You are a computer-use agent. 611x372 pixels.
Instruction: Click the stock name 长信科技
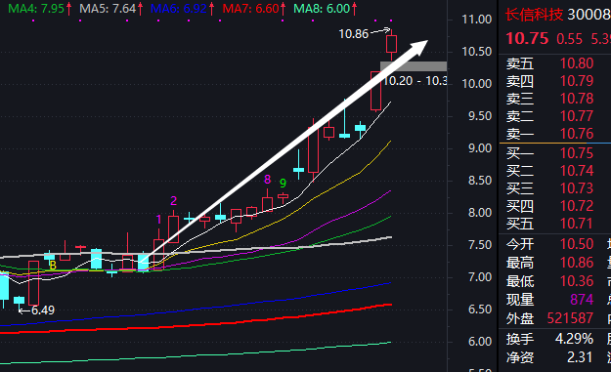[x=534, y=15]
